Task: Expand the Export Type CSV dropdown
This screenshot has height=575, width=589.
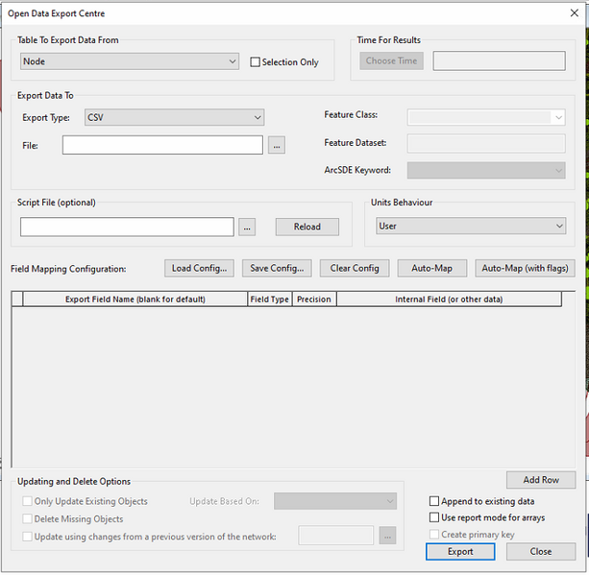Action: tap(174, 117)
